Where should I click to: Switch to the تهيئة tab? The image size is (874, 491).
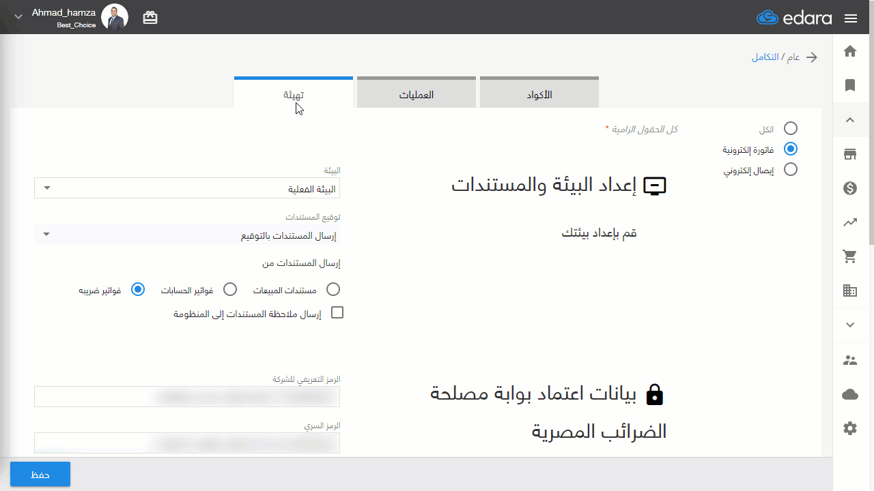(294, 93)
